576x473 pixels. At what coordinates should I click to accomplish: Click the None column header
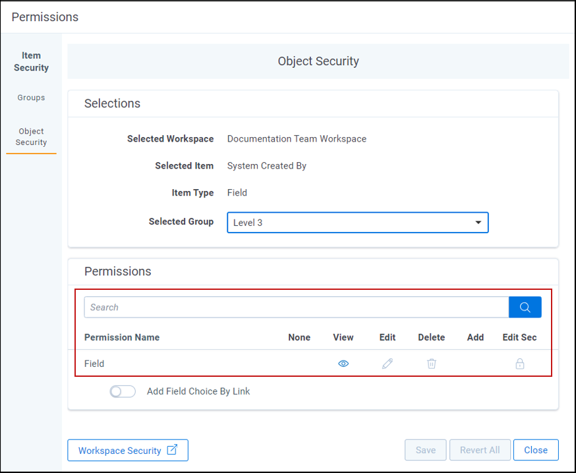[x=299, y=337]
